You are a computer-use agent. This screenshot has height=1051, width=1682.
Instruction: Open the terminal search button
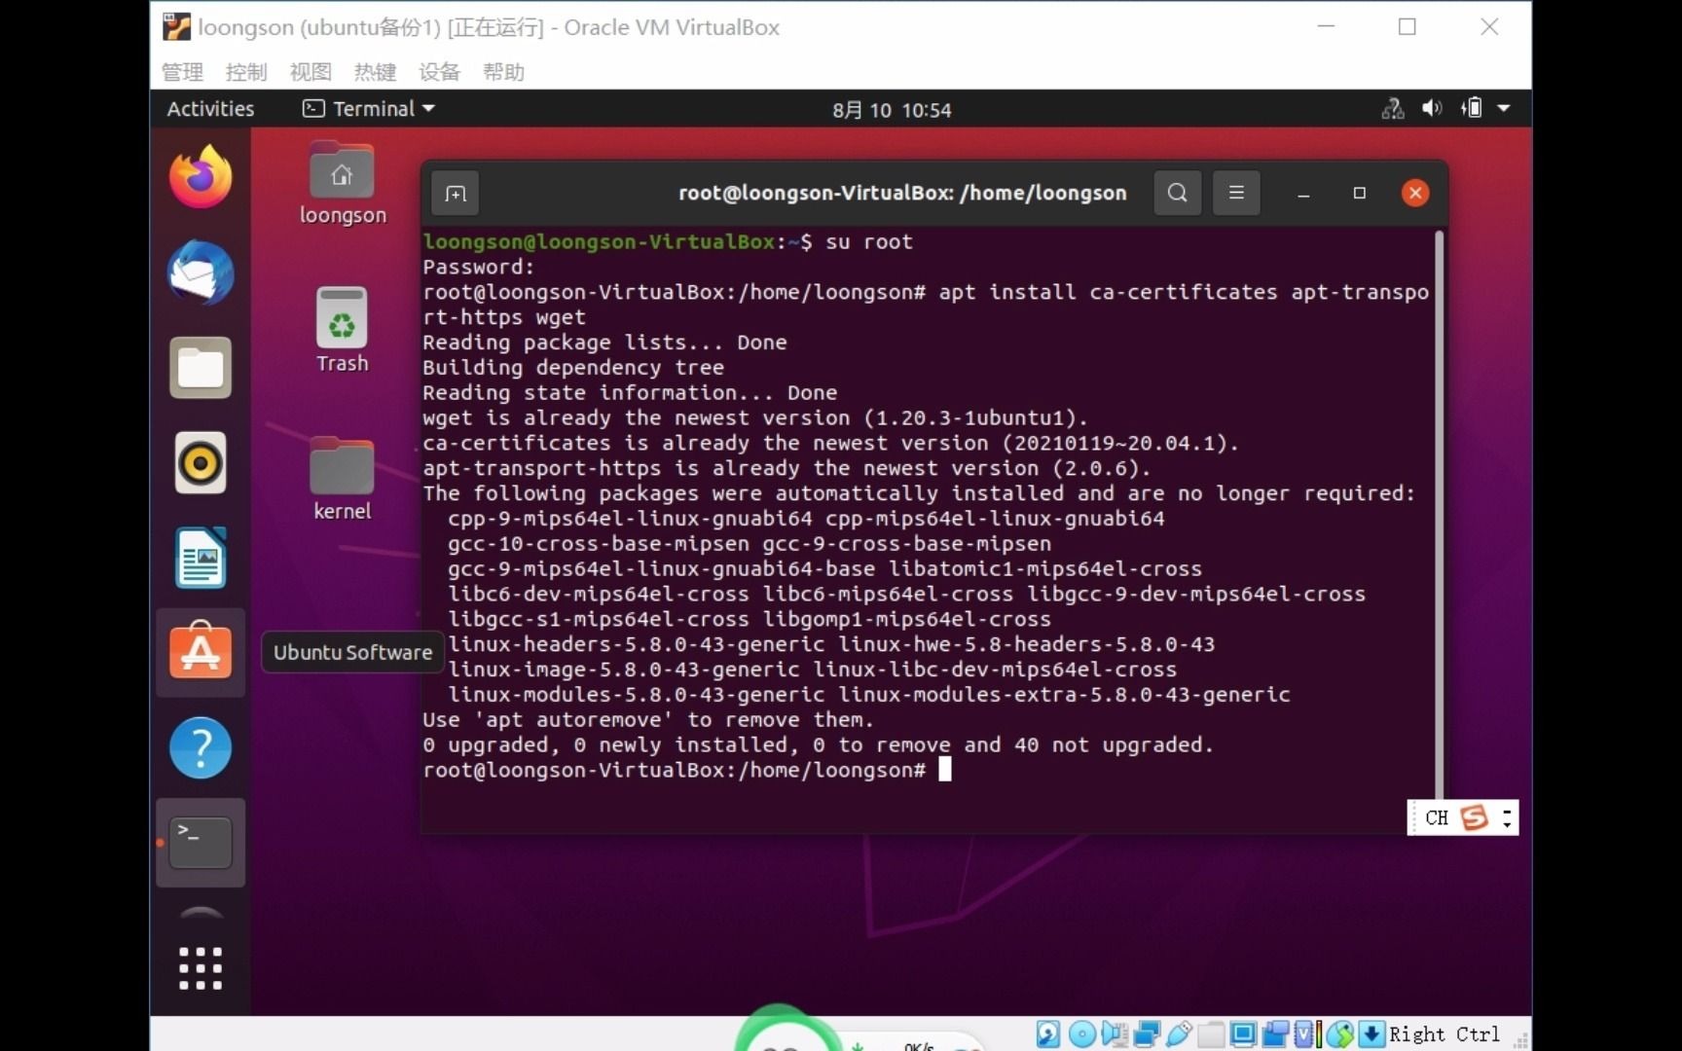(1177, 193)
